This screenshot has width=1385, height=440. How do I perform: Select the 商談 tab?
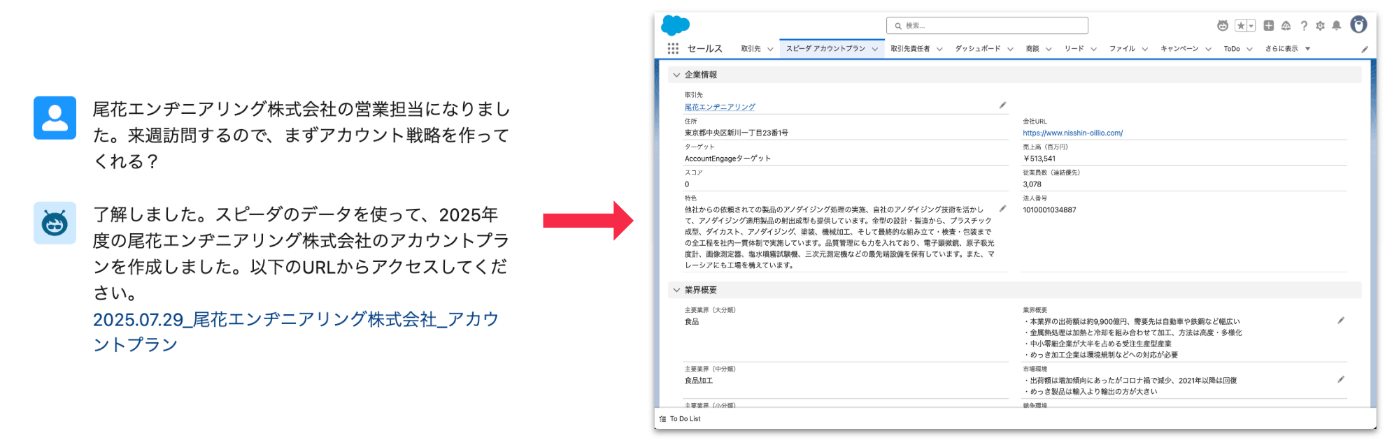click(x=1032, y=49)
